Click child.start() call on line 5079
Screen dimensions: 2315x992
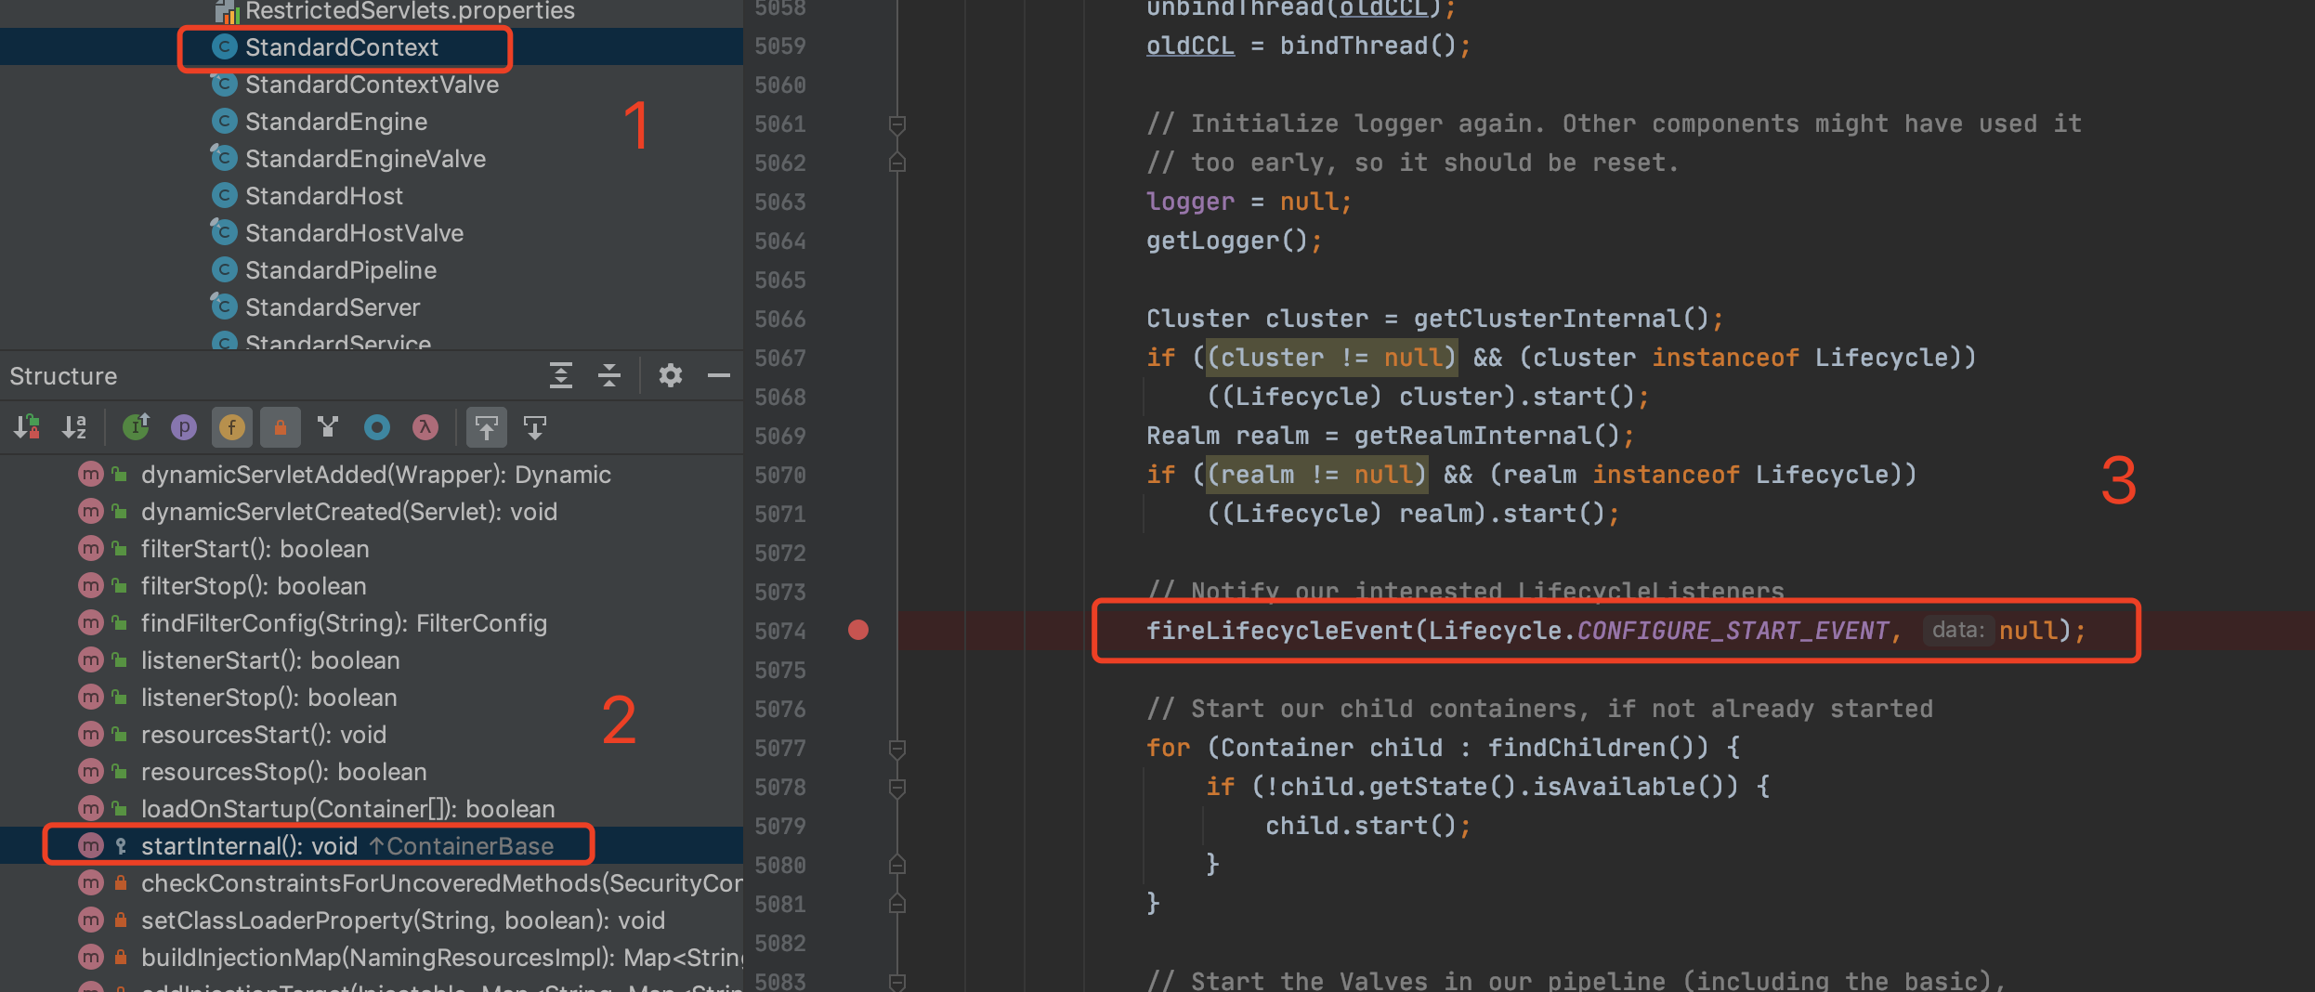(x=1361, y=826)
